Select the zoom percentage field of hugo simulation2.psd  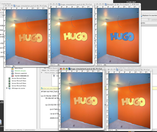point(53,65)
